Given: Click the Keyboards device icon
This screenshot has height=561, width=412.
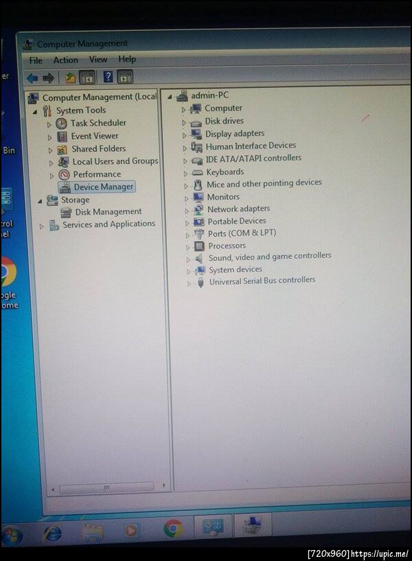Looking at the screenshot, I should pyautogui.click(x=198, y=173).
